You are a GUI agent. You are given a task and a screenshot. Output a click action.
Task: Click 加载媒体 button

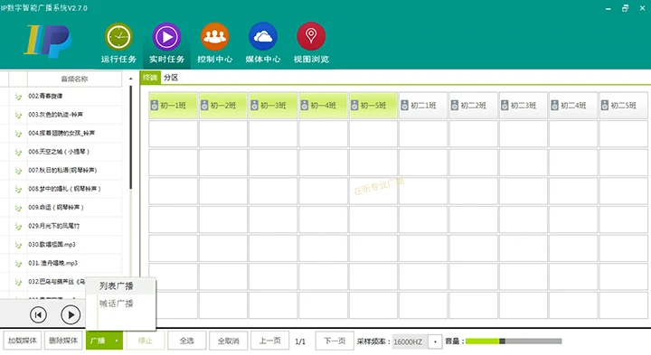(x=23, y=341)
